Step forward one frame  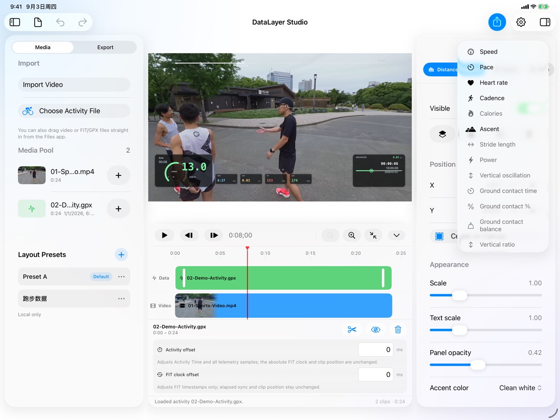coord(214,235)
